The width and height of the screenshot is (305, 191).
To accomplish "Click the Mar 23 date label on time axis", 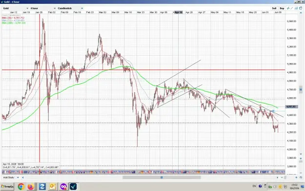I will pos(141,12).
